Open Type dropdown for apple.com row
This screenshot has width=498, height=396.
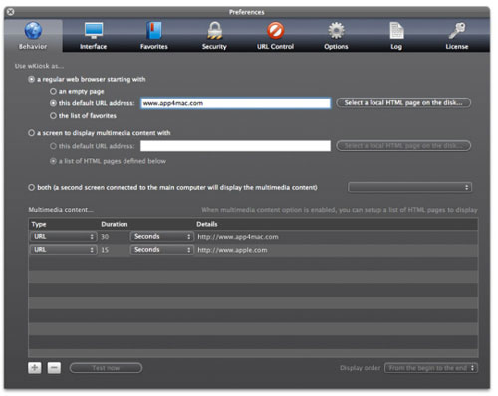(x=63, y=250)
